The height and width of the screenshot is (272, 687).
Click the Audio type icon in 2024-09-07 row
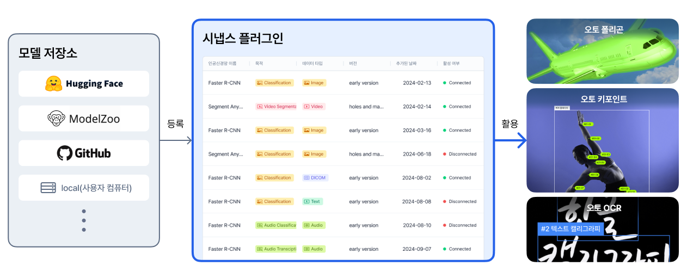[x=307, y=249]
